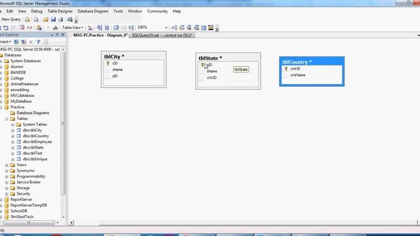This screenshot has height=236, width=420.
Task: Open the Database Engine Query icon after New Query
Action: click(x=28, y=19)
